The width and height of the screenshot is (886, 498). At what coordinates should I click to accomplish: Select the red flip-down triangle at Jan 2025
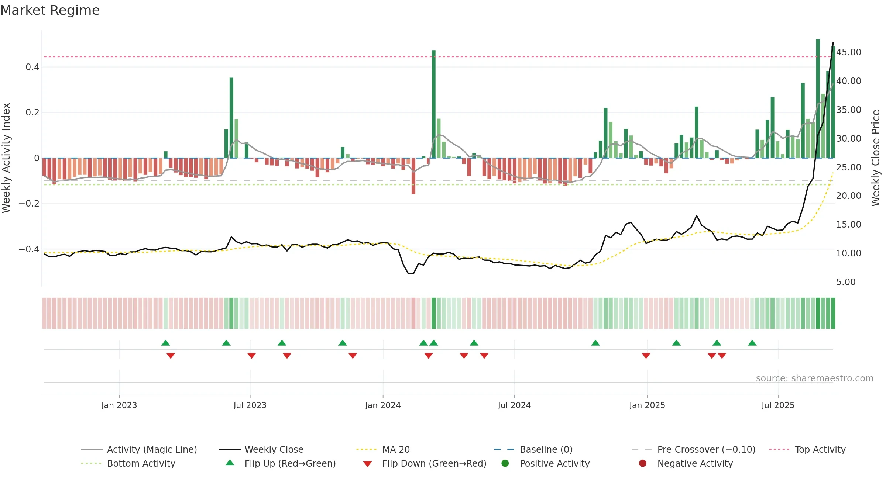646,356
